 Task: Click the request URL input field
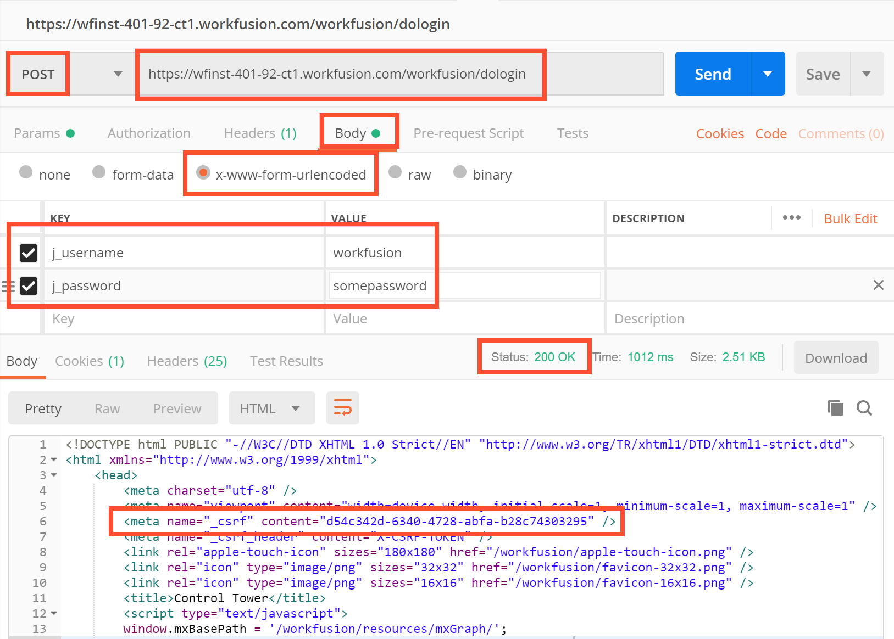point(400,74)
